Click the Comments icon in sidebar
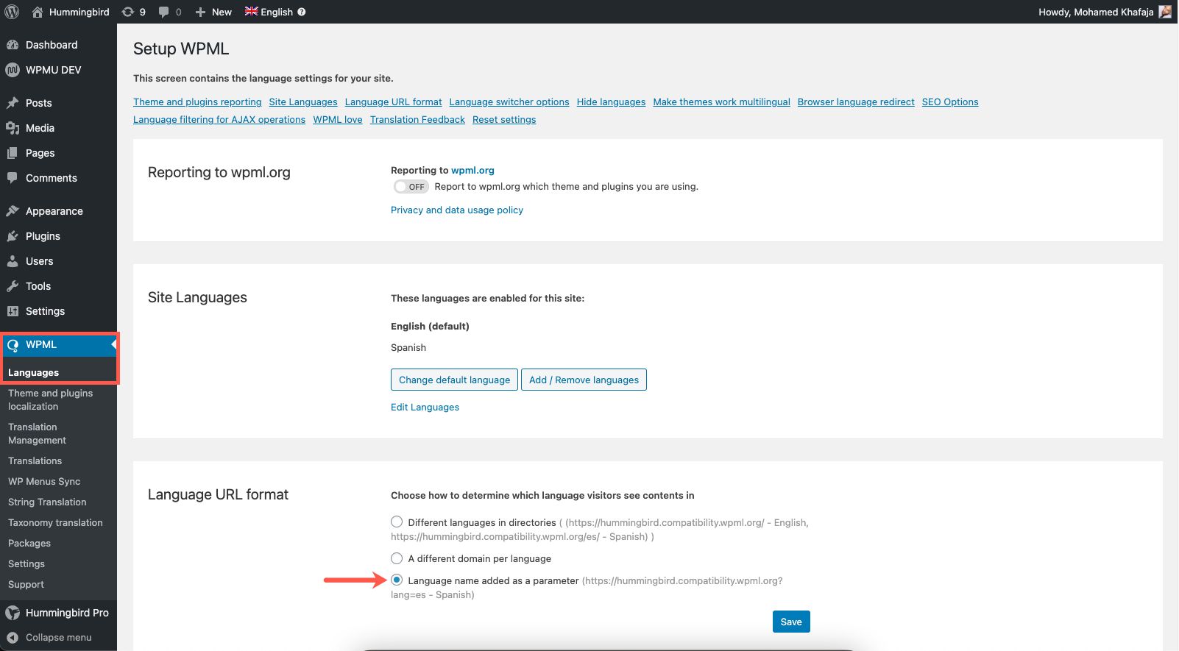This screenshot has height=651, width=1179. [13, 178]
